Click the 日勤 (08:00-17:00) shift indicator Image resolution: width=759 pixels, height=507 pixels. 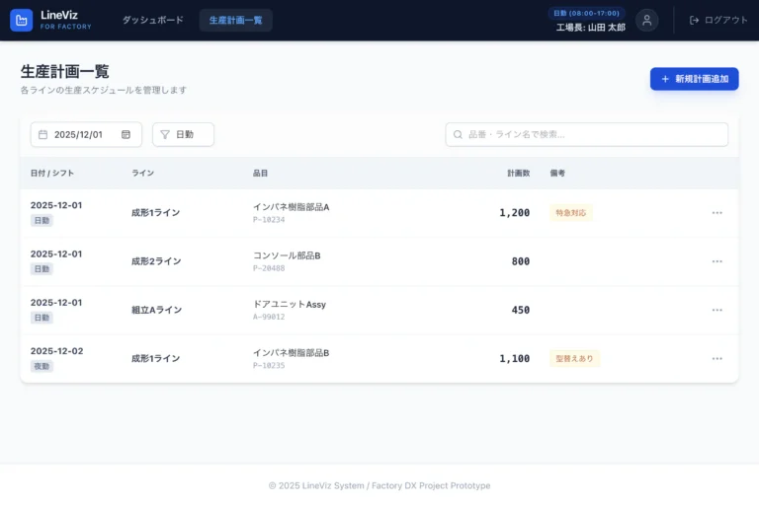pos(586,13)
